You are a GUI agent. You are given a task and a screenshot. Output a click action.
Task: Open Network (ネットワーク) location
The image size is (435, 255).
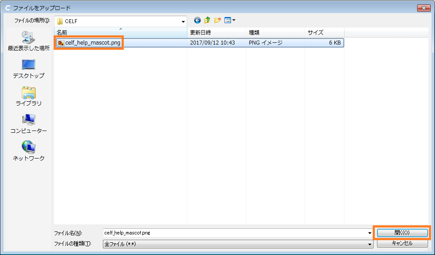29,151
